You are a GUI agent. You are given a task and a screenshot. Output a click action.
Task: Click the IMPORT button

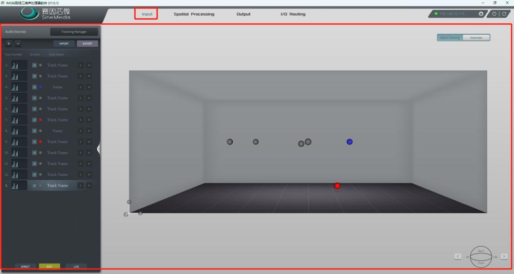(x=64, y=43)
